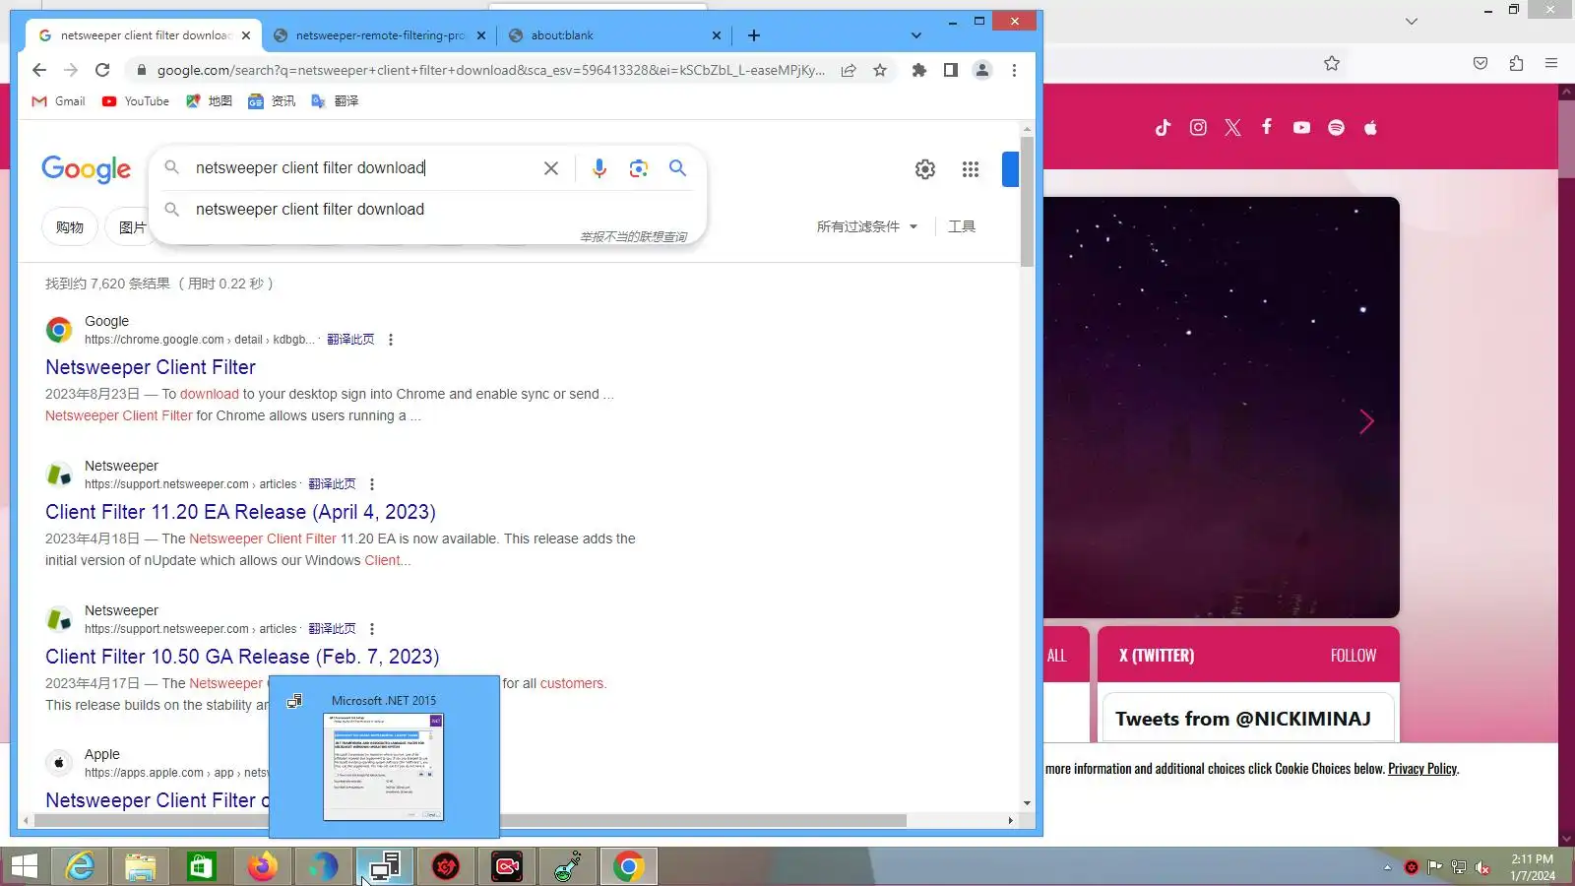This screenshot has width=1575, height=886.
Task: Launch Internet Explorer from taskbar
Action: [x=80, y=866]
